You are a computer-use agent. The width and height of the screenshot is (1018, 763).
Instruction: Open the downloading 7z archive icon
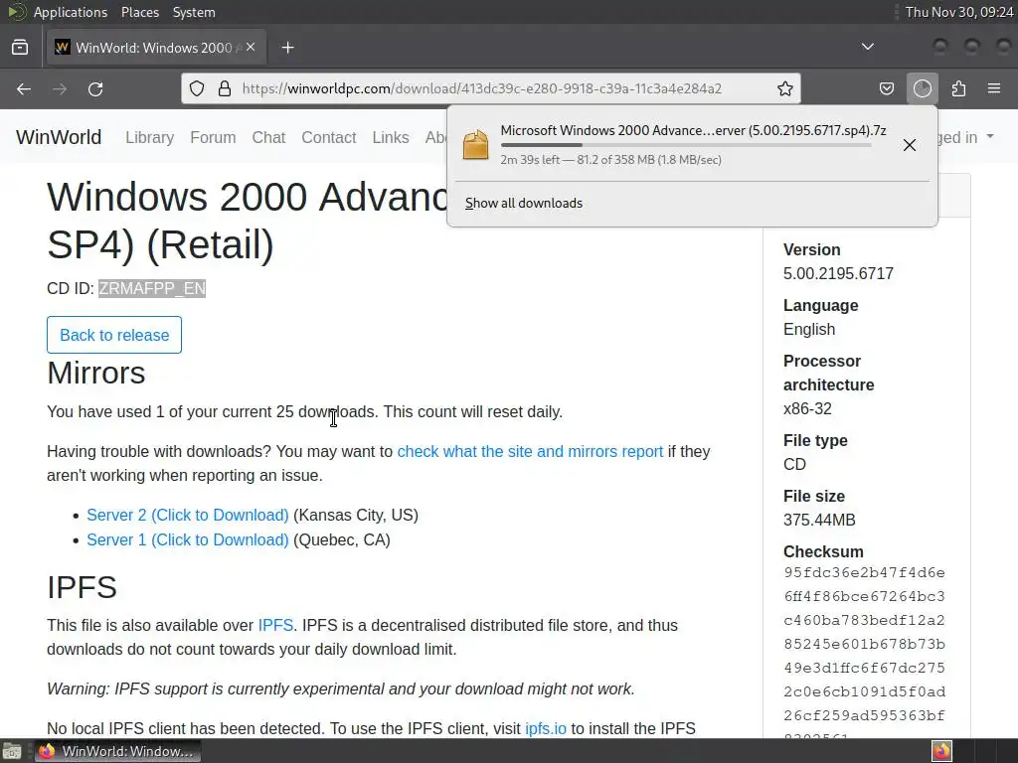coord(476,144)
